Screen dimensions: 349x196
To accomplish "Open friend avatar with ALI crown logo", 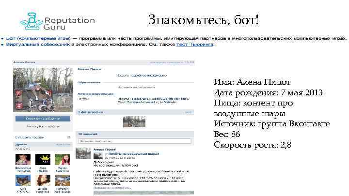I will coord(43,159).
